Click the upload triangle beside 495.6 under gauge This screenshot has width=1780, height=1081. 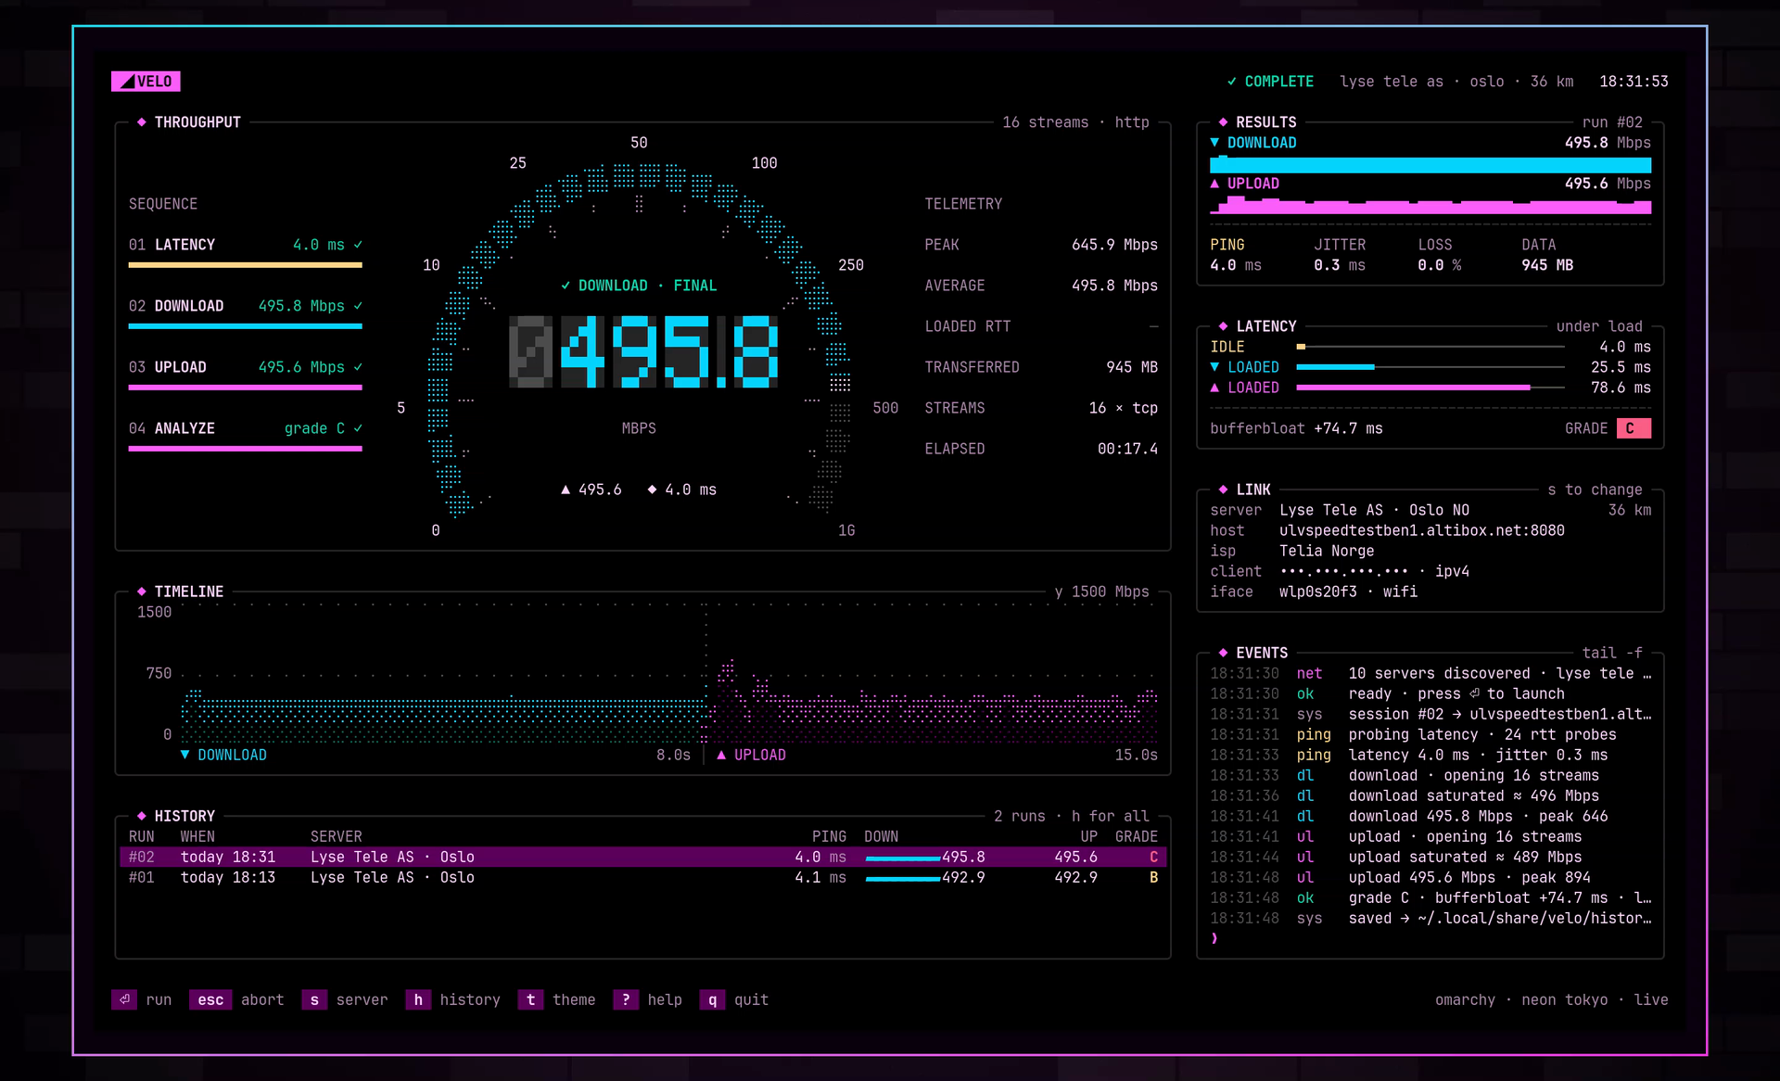coord(566,490)
